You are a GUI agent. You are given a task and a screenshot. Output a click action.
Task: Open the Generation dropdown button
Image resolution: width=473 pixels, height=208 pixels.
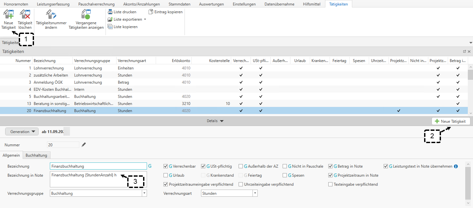[22, 132]
